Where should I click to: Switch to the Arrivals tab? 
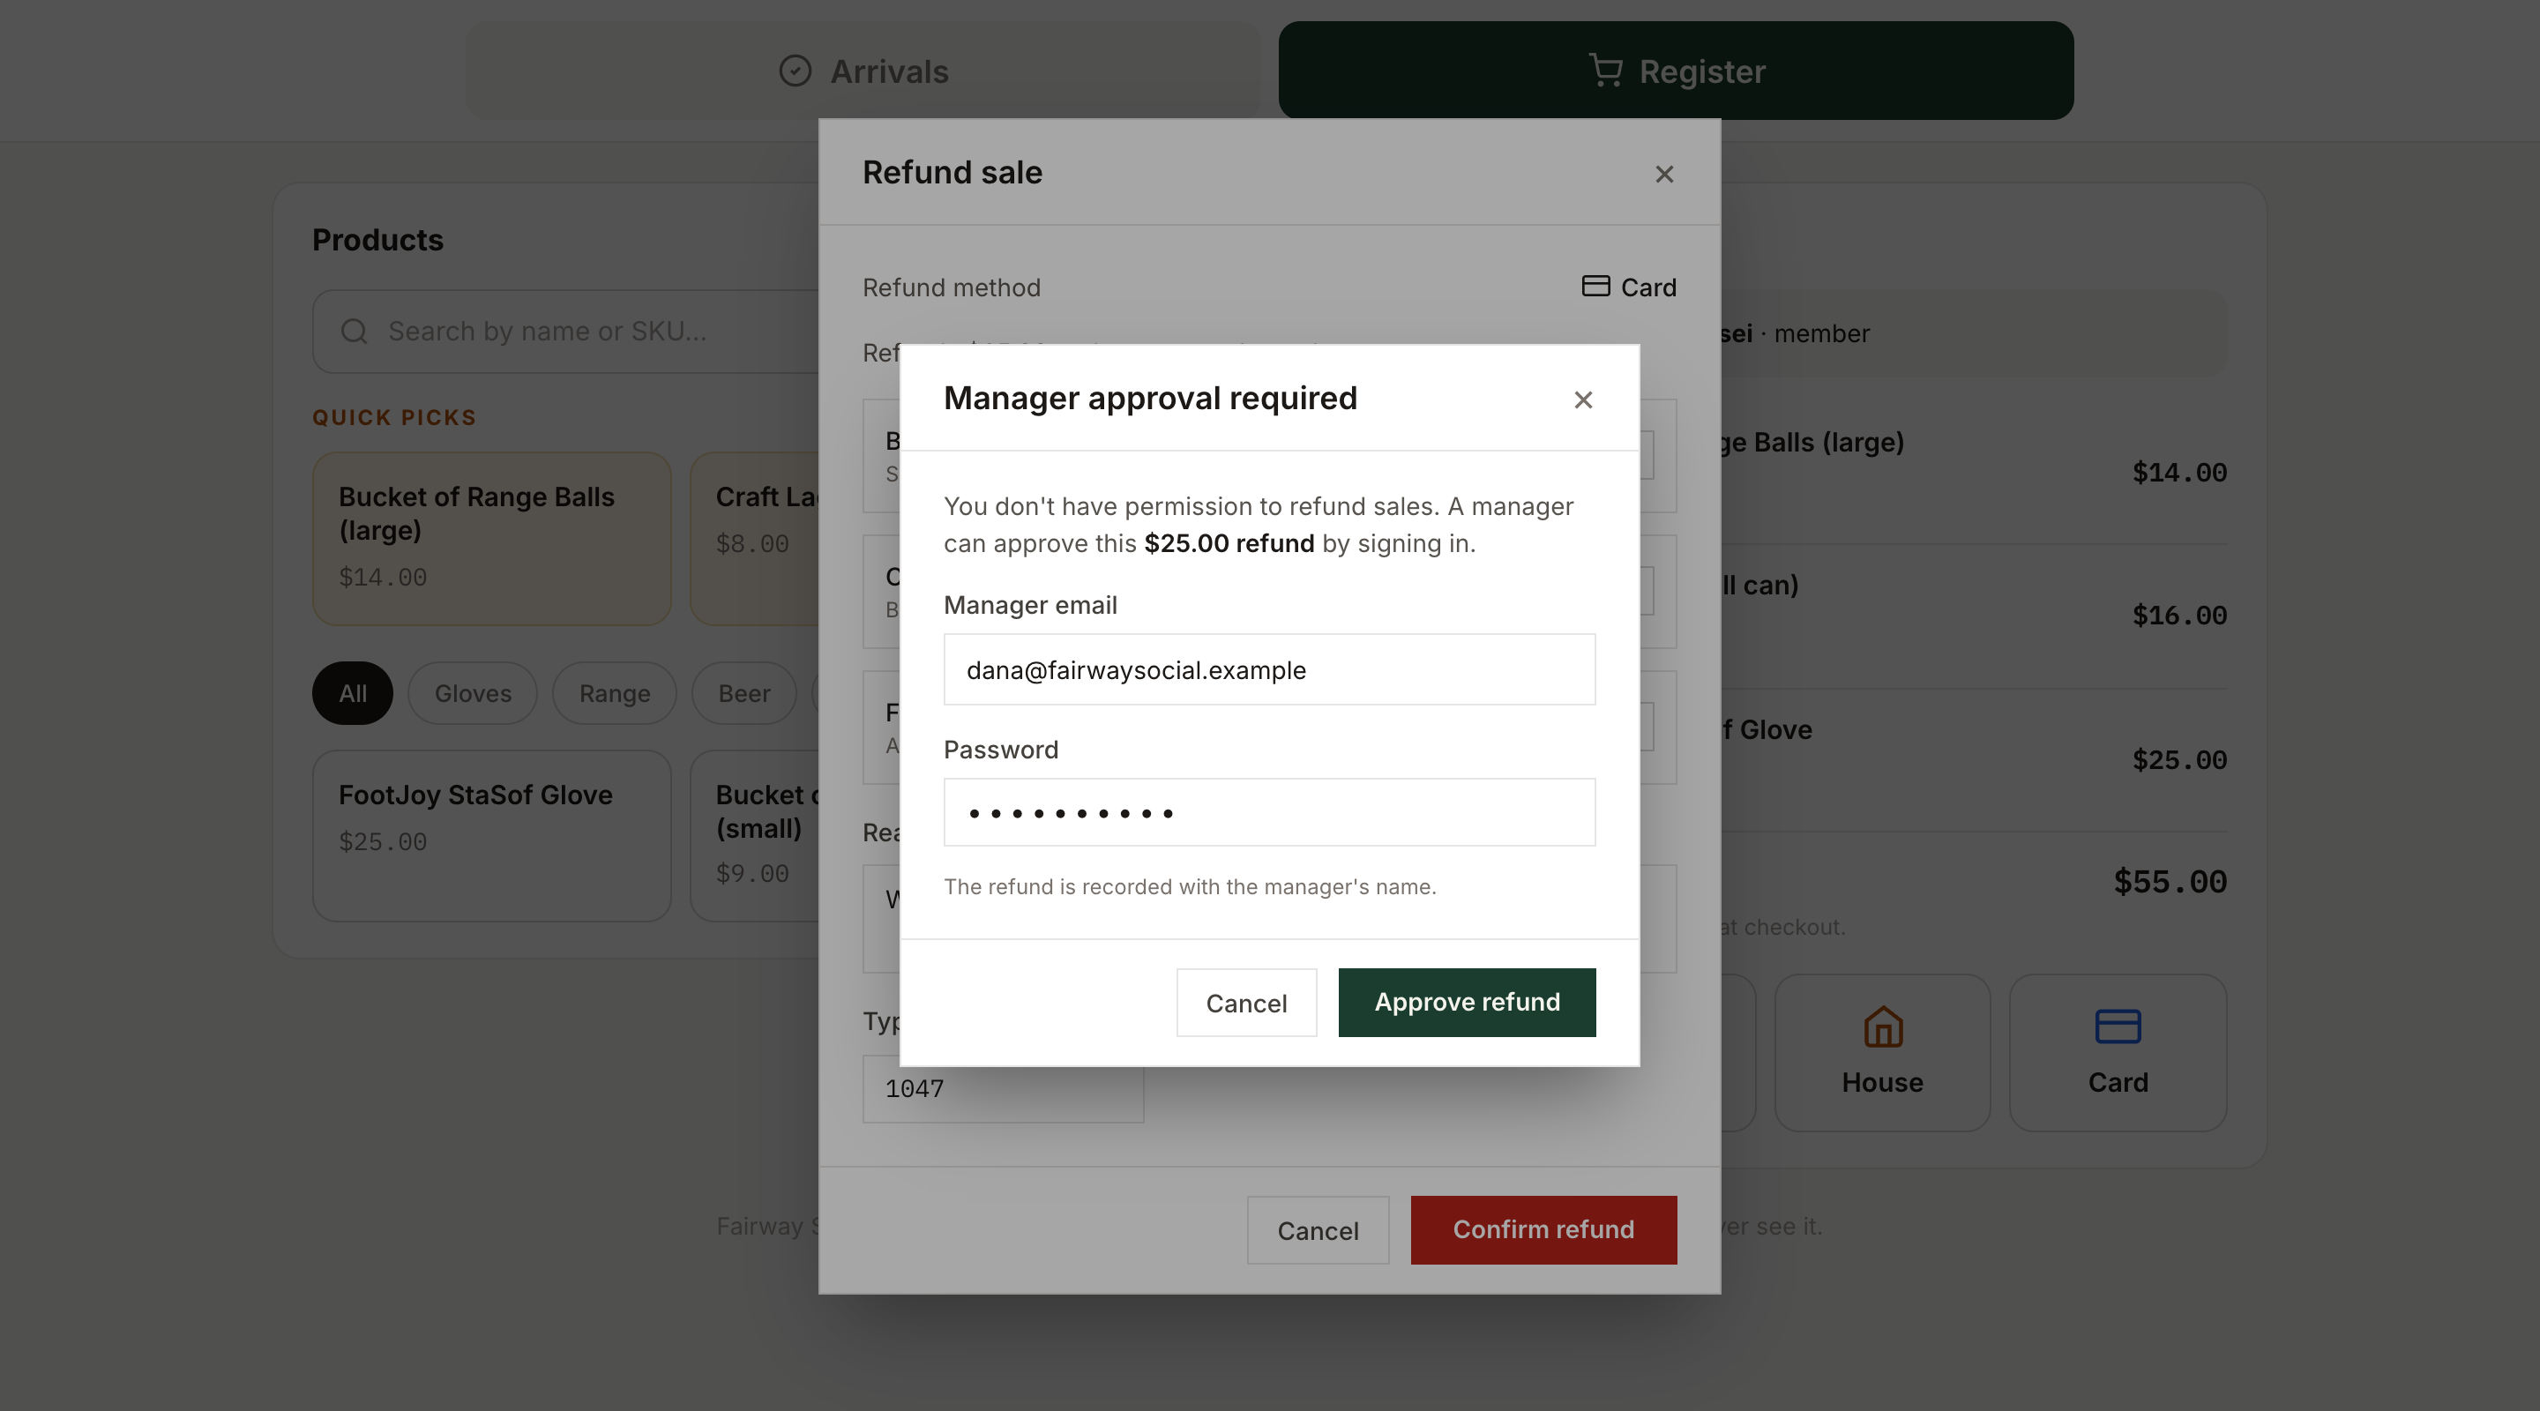pyautogui.click(x=863, y=71)
